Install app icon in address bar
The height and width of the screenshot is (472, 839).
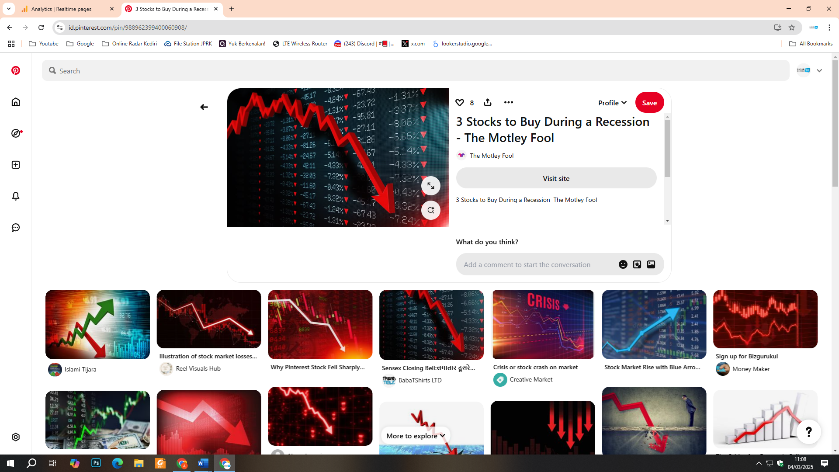778,28
